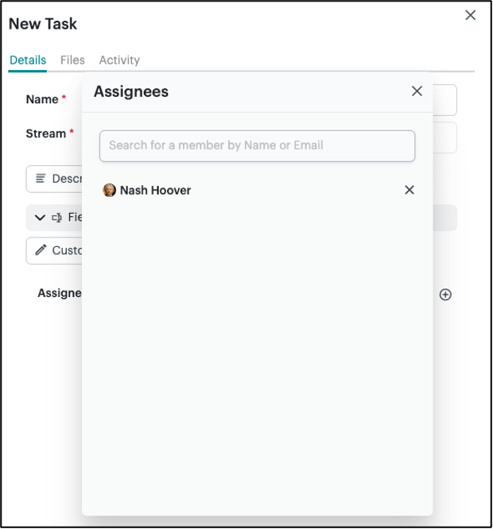Open the Activity tab
The width and height of the screenshot is (493, 529).
click(119, 60)
